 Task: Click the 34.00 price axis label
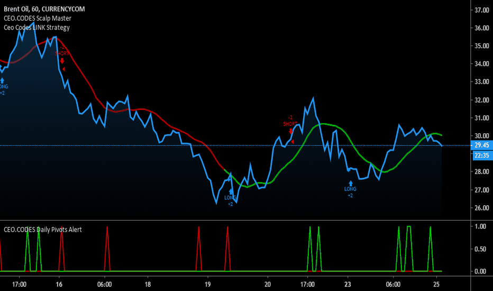[x=482, y=64]
